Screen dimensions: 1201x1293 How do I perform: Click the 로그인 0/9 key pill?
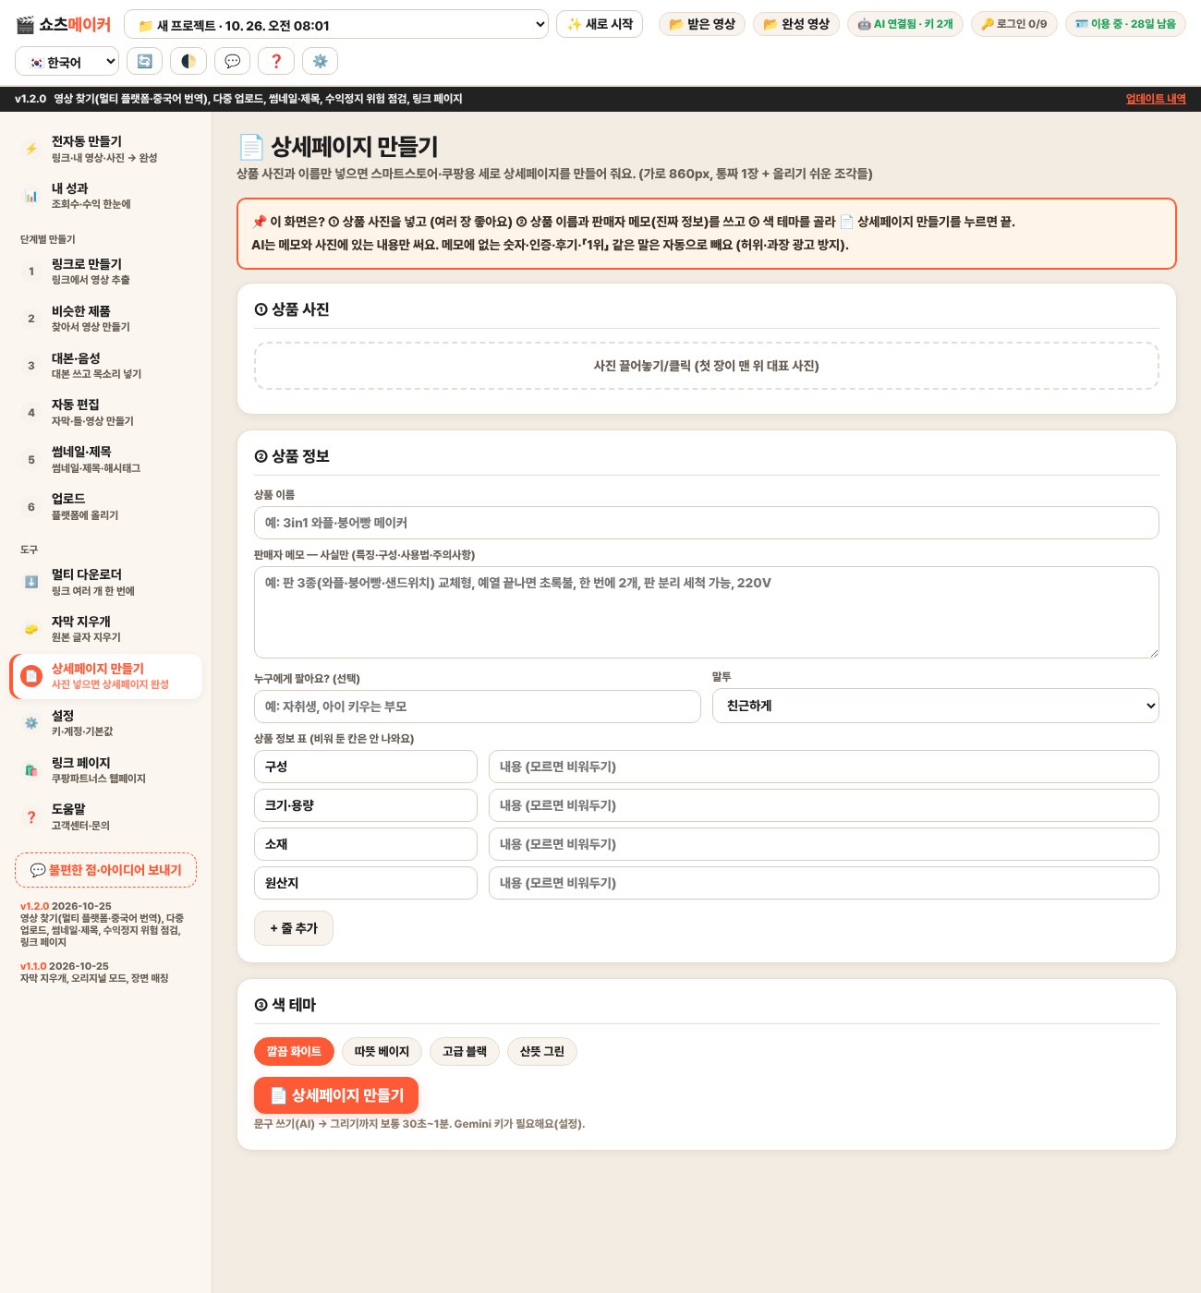[1014, 24]
